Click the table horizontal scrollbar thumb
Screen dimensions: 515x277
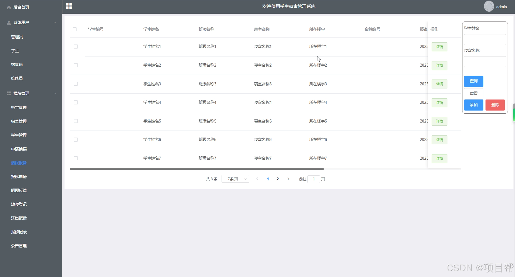(x=197, y=169)
